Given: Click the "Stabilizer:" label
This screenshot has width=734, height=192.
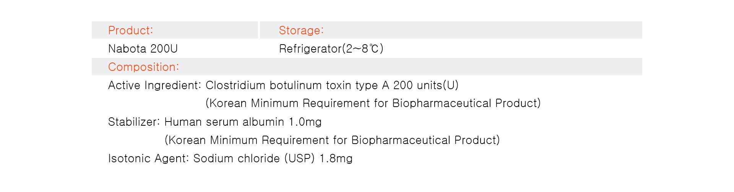Looking at the screenshot, I should pos(134,122).
